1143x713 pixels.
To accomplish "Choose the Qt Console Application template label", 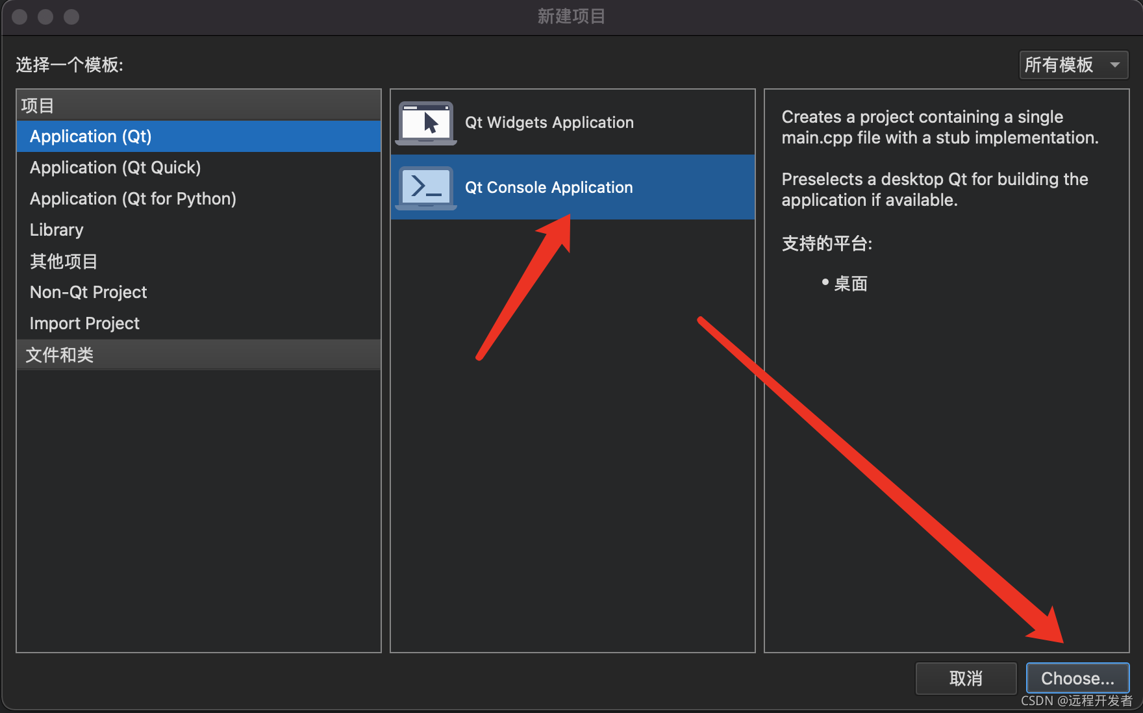I will coord(549,188).
